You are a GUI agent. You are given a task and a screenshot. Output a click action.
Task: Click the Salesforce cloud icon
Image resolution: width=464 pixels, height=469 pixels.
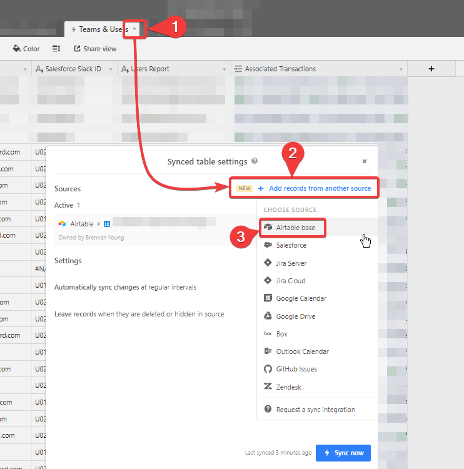click(x=268, y=245)
